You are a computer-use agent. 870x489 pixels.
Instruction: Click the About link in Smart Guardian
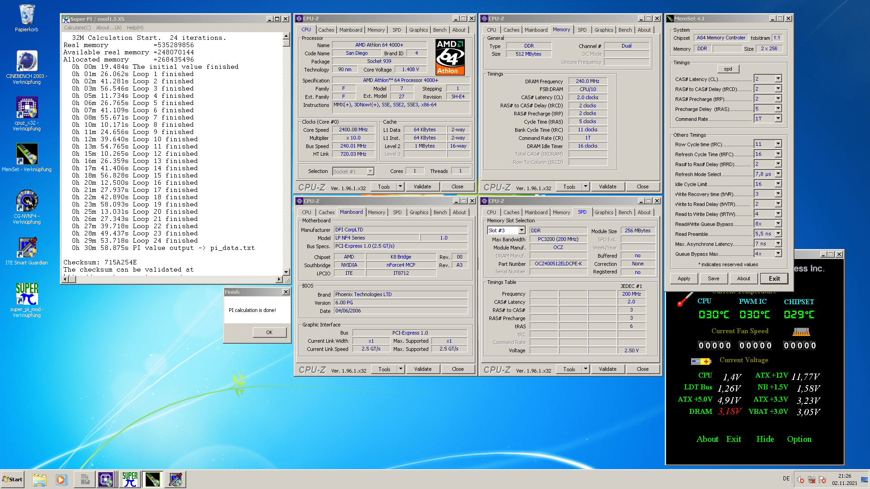(x=707, y=439)
